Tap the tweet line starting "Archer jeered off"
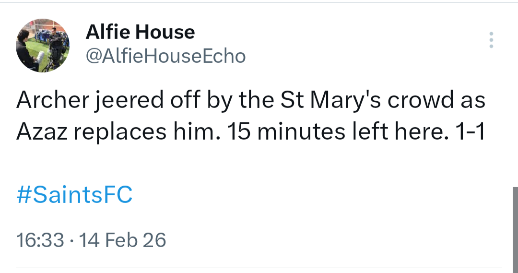Viewport: 518px width, 273px height. tap(250, 101)
